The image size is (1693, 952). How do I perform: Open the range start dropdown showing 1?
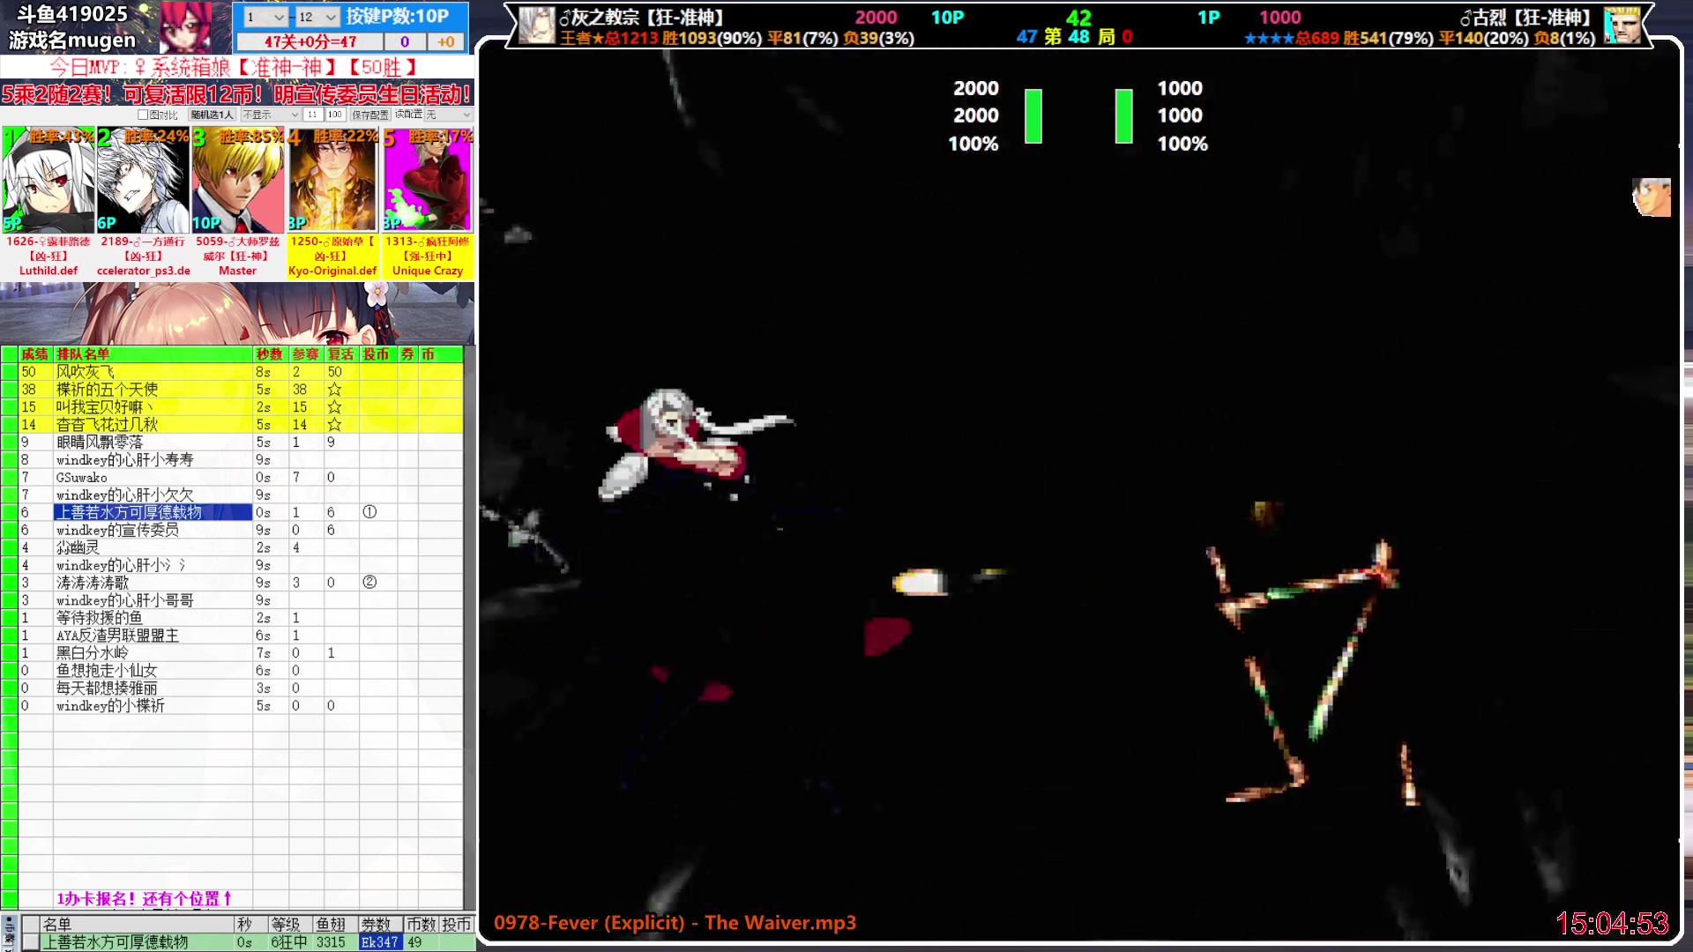(x=265, y=17)
